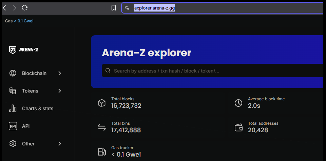Open Charts & stats page
The image size is (326, 161).
(37, 108)
